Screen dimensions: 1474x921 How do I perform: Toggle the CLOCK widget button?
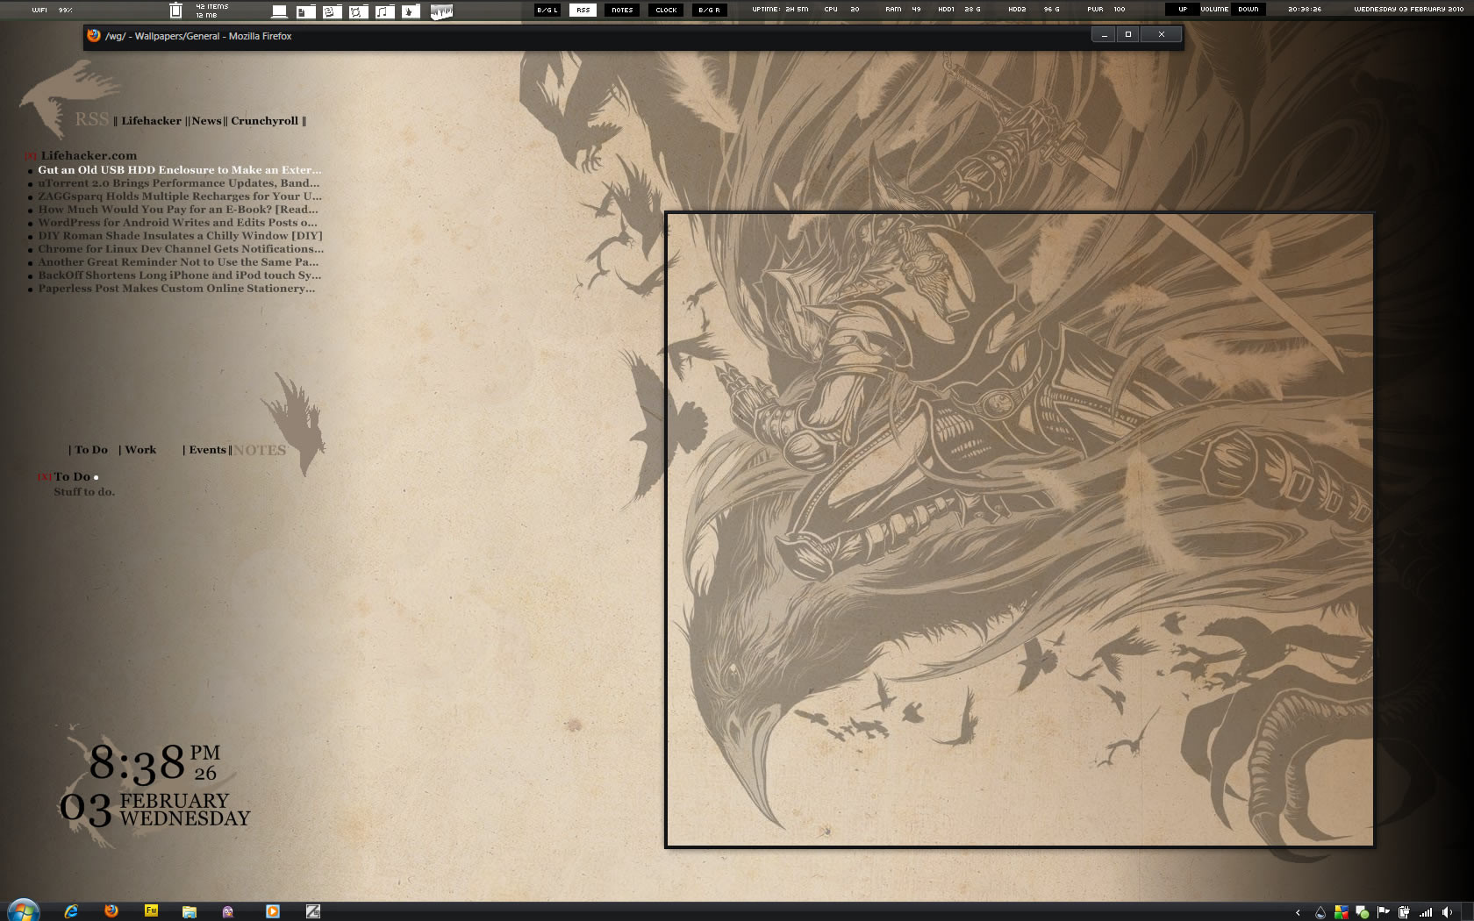click(666, 10)
